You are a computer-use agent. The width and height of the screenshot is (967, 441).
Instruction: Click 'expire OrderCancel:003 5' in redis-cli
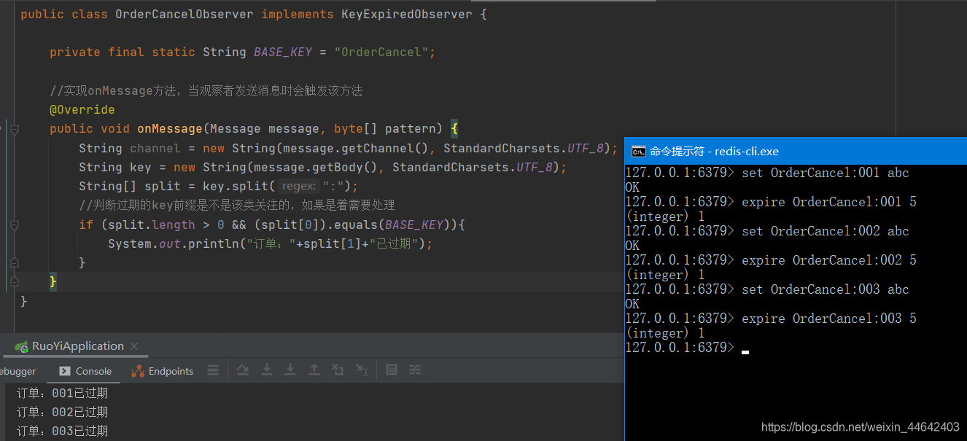point(829,319)
